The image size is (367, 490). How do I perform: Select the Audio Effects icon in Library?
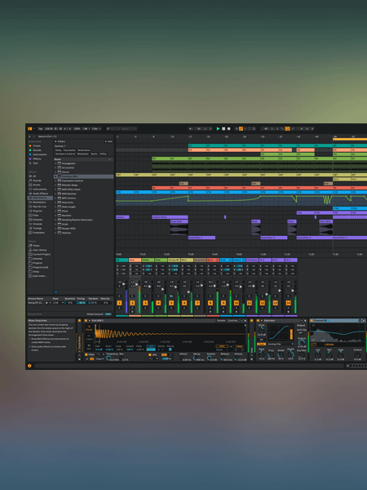point(30,194)
